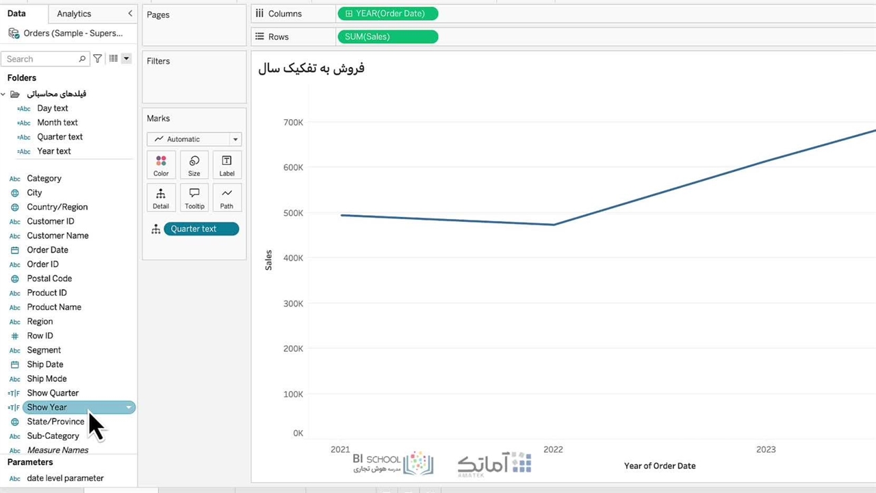Collapse the side pane with arrow

130,14
